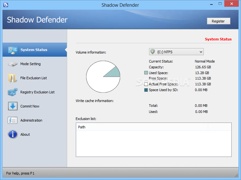This screenshot has height=180, width=241.
Task: Click the Used Space color swatch
Action: [146, 73]
